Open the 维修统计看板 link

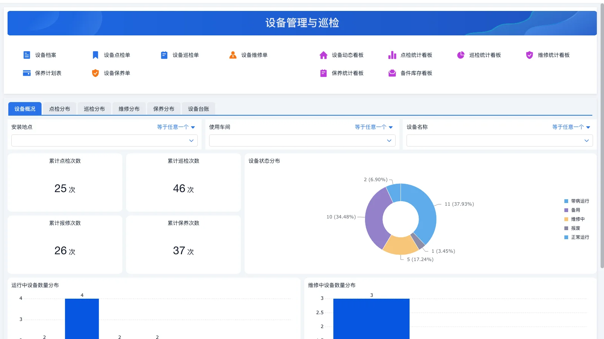click(554, 55)
